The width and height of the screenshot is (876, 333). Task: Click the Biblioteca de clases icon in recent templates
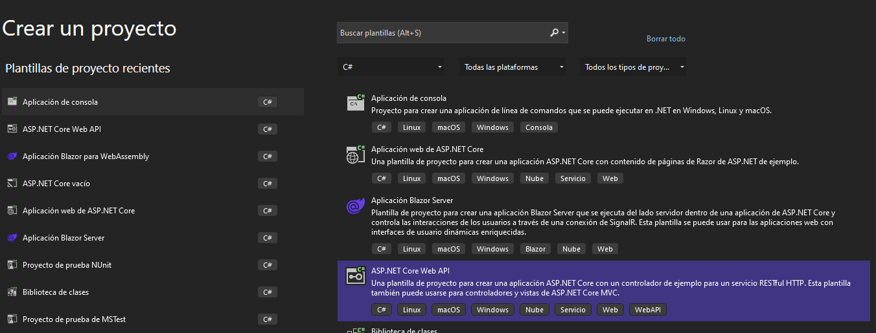point(12,292)
